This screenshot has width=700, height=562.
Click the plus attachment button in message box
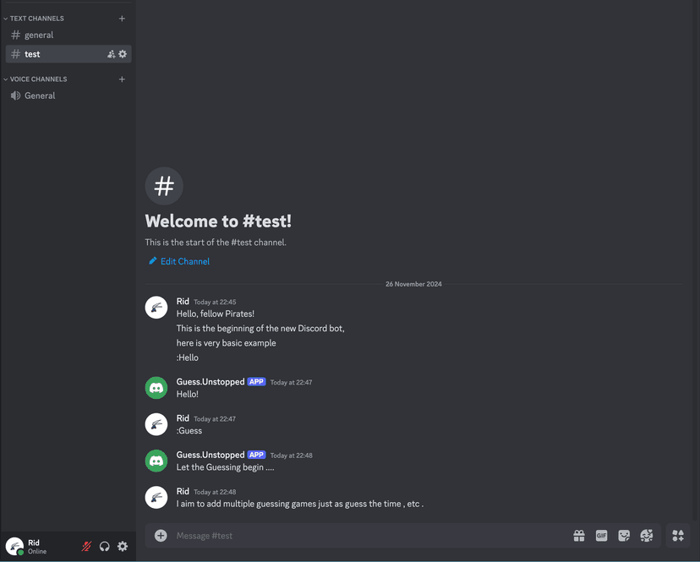161,535
